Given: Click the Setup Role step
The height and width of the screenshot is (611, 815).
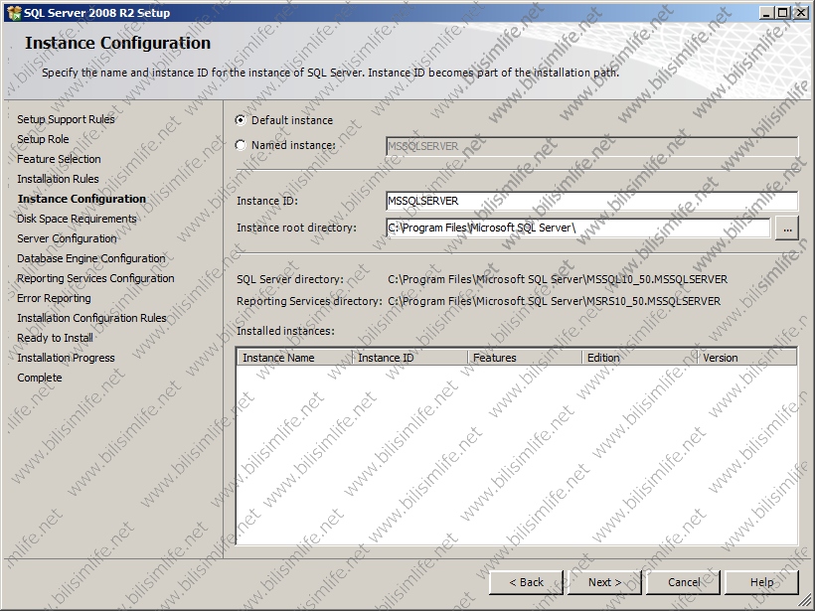Looking at the screenshot, I should 43,139.
